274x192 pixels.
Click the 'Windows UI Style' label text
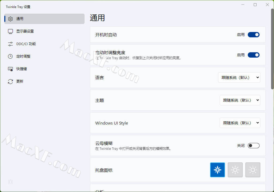click(x=112, y=123)
